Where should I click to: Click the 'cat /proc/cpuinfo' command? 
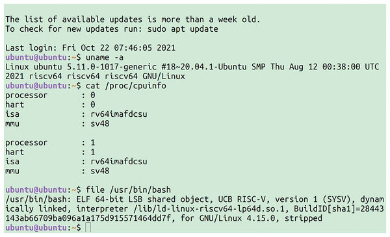pyautogui.click(x=126, y=86)
